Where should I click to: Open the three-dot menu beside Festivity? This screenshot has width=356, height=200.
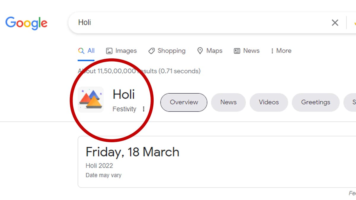pyautogui.click(x=144, y=109)
